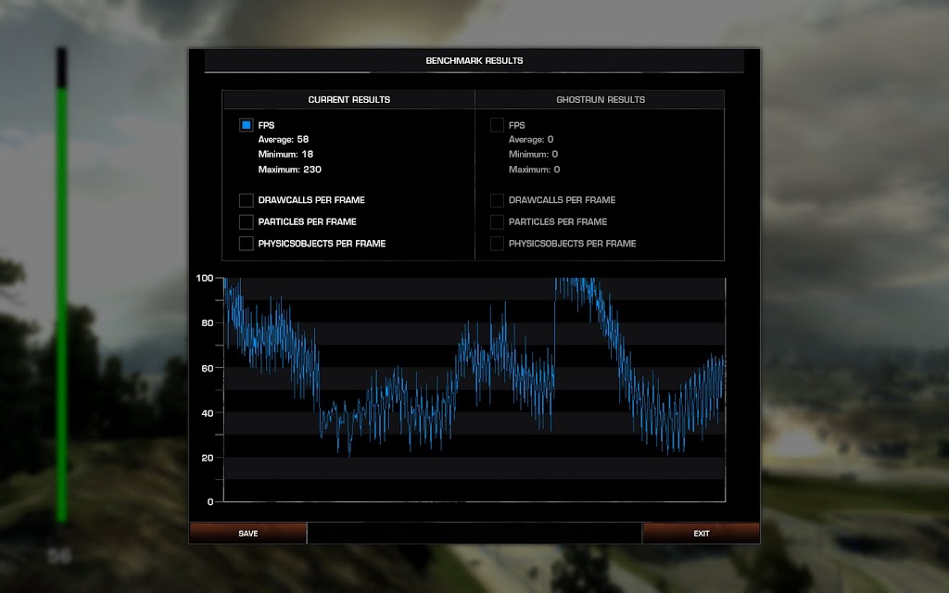Exit the benchmark results screen
Image resolution: width=949 pixels, height=593 pixels.
pyautogui.click(x=701, y=533)
